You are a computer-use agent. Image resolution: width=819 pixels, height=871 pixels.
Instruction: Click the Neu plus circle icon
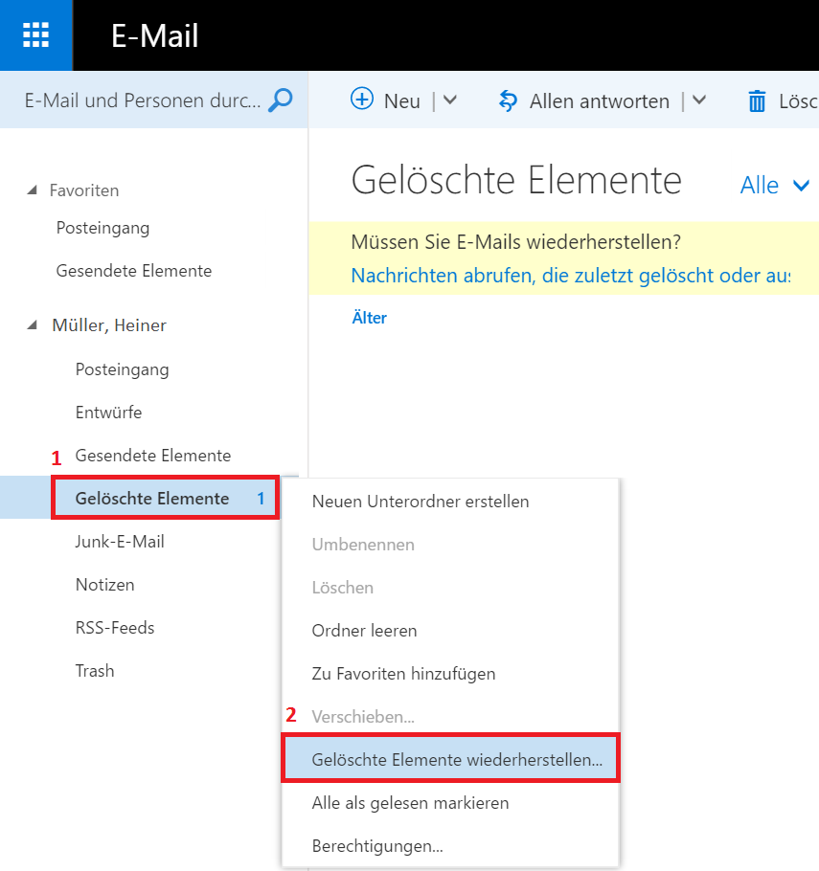[x=362, y=100]
